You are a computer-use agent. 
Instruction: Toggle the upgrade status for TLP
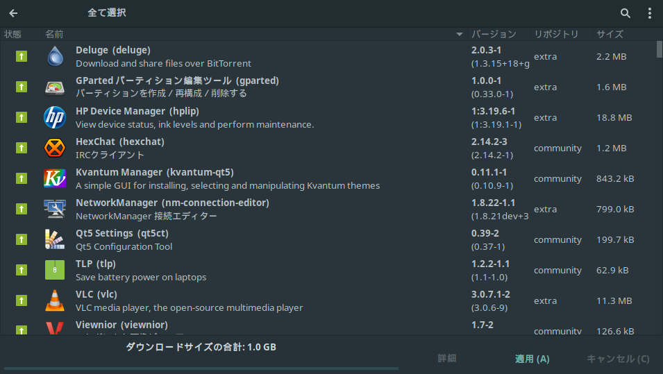(x=22, y=270)
